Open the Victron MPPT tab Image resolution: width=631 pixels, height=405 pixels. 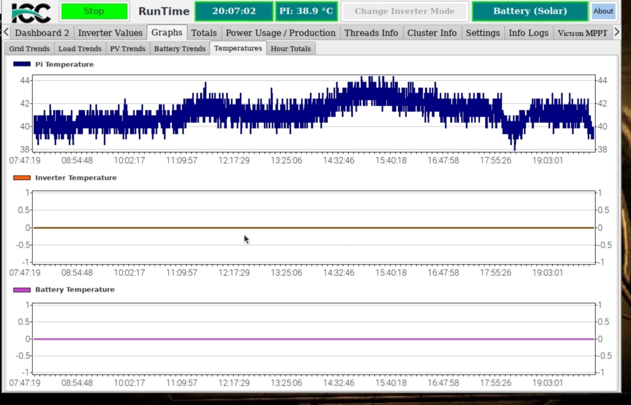pyautogui.click(x=583, y=33)
